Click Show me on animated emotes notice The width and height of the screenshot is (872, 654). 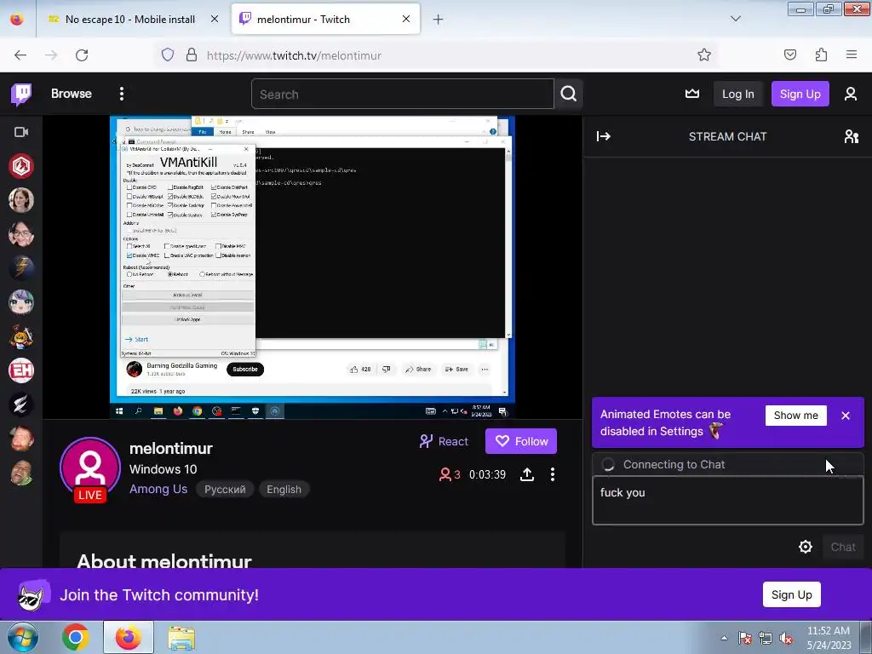[x=796, y=416]
